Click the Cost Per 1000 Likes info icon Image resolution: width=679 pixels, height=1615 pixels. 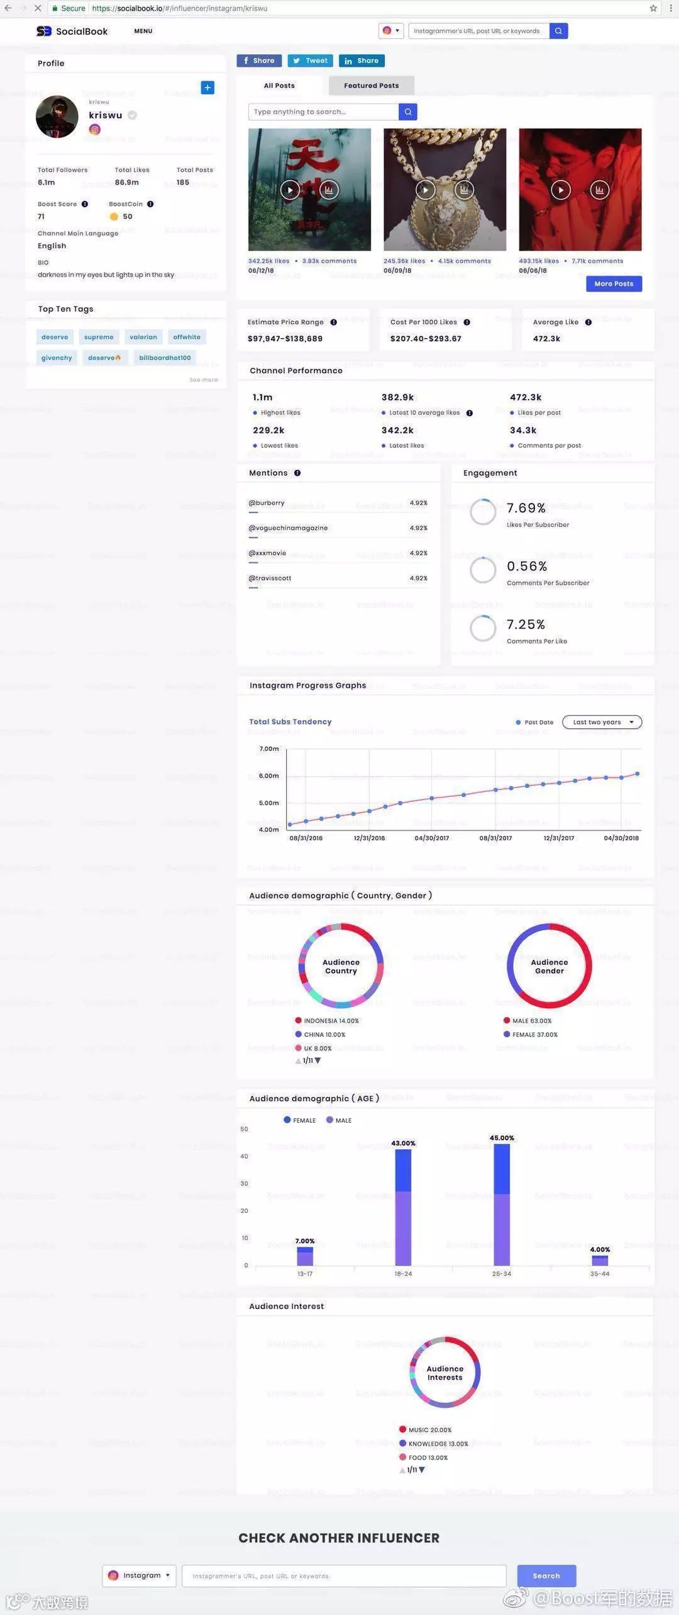467,322
